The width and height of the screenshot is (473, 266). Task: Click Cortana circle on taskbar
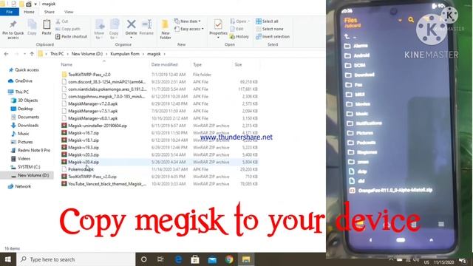pyautogui.click(x=144, y=259)
